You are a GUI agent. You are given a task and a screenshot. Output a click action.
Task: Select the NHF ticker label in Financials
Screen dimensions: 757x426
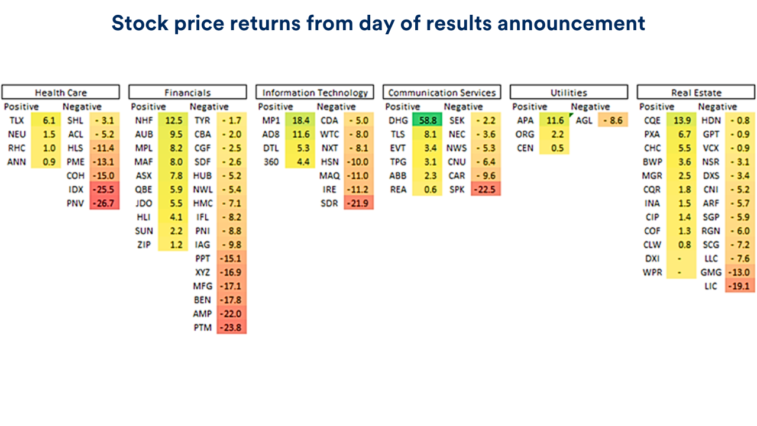pos(144,120)
